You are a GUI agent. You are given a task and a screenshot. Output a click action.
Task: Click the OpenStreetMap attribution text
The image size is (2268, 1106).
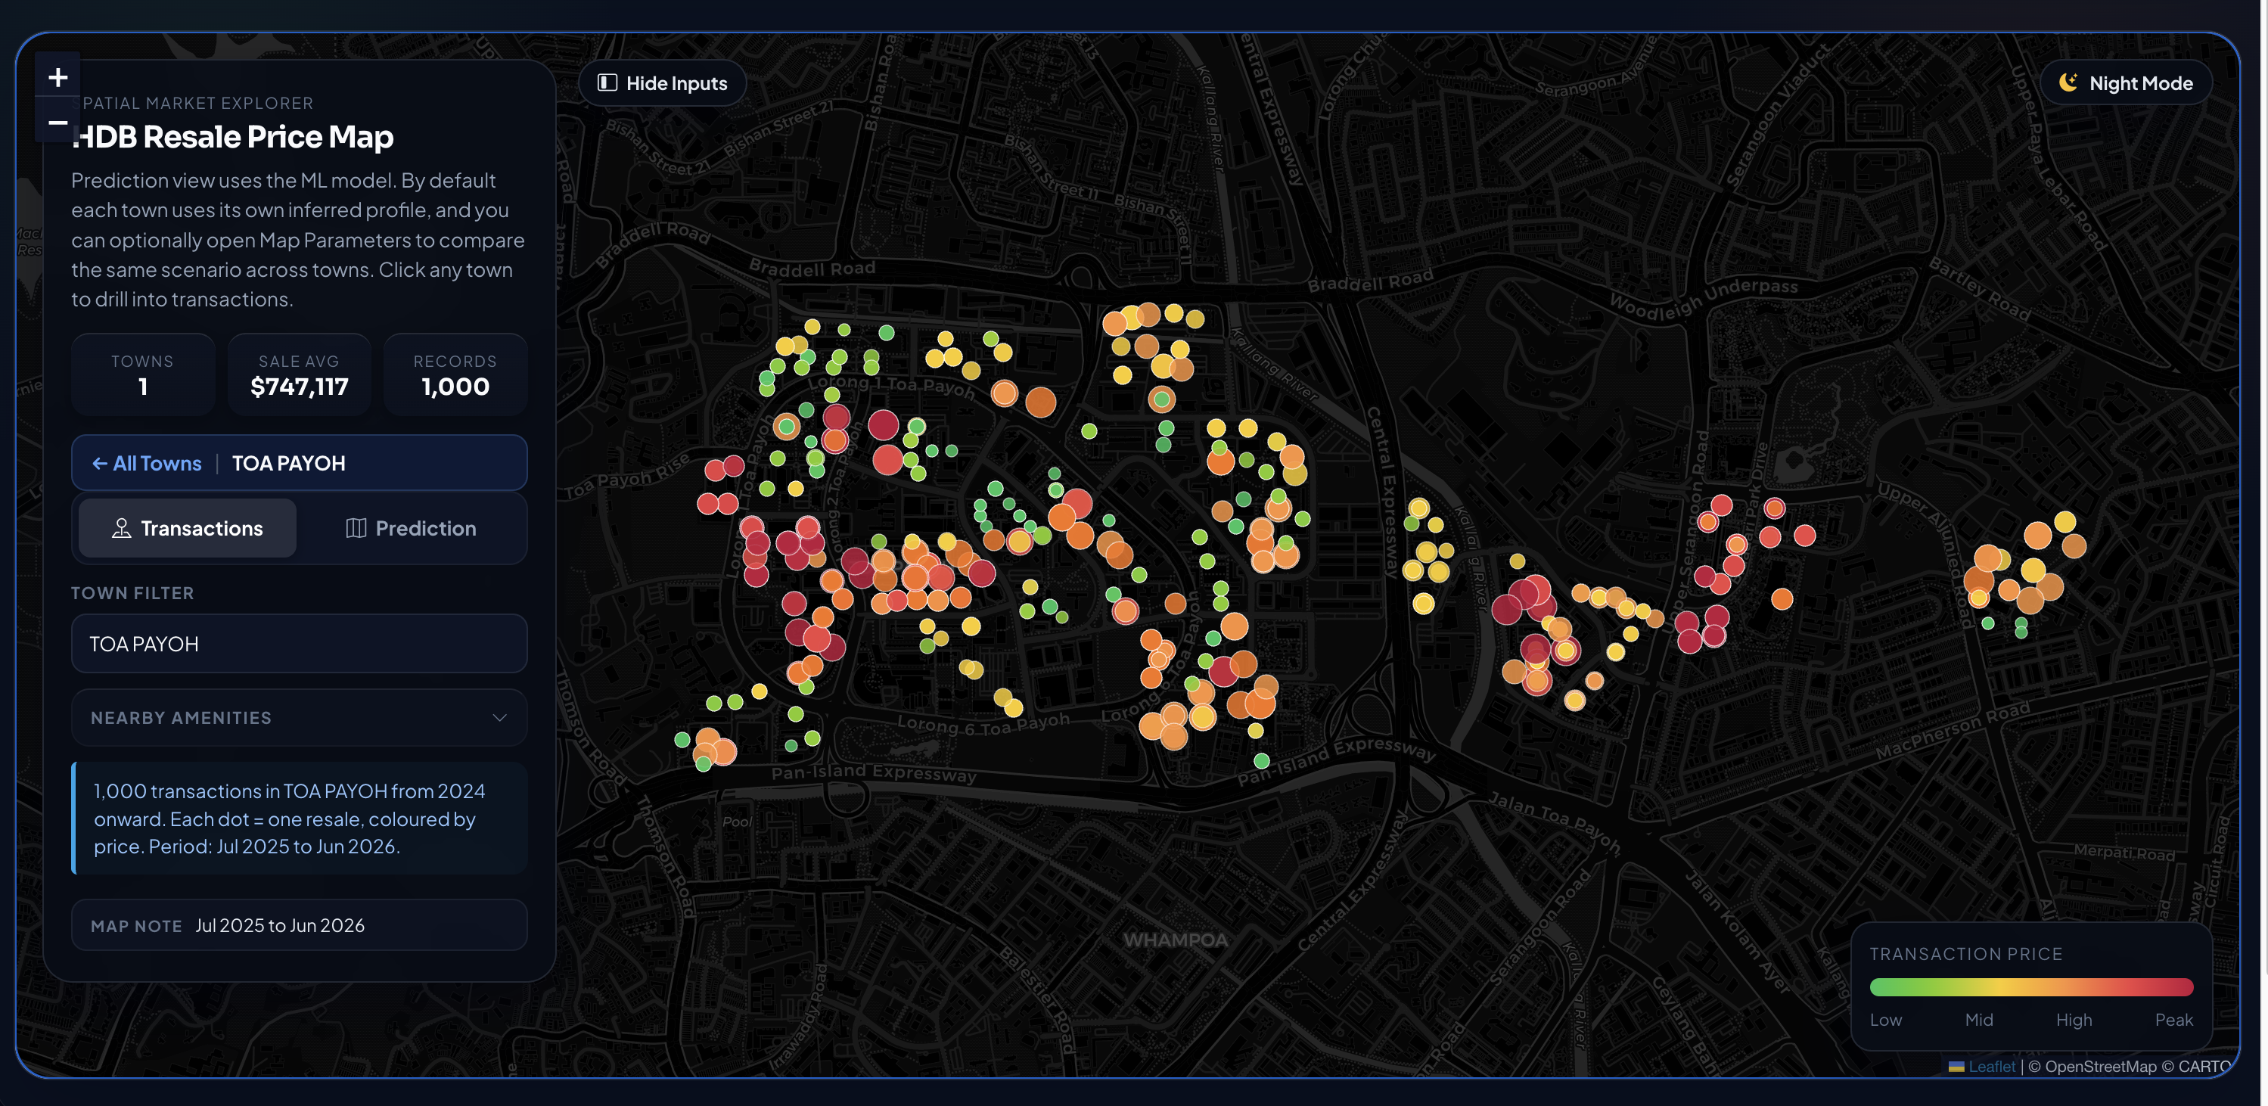coord(2101,1067)
